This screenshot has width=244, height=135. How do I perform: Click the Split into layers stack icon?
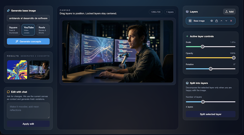(187, 83)
